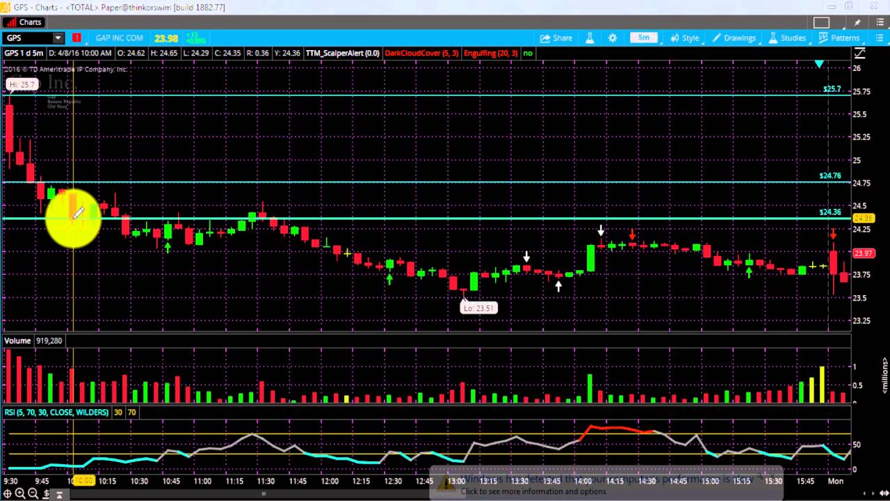Screen dimensions: 890x501
Task: Click the RSI 30 oversold value
Action: 118,412
